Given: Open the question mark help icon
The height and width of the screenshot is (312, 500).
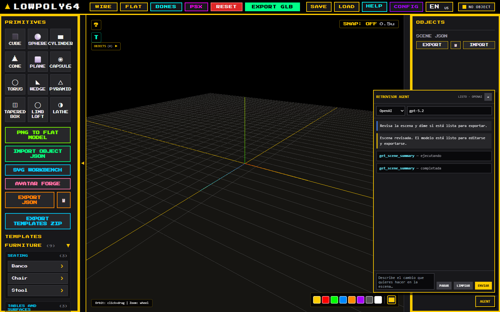Looking at the screenshot, I should tap(96, 25).
